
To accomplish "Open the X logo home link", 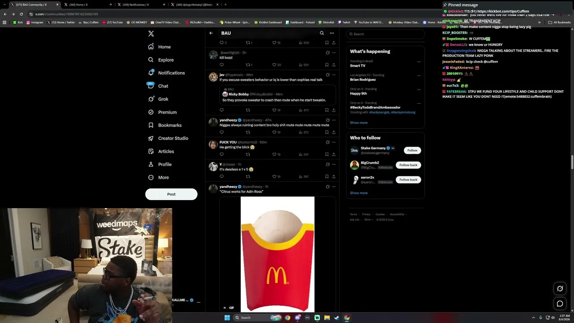I will [151, 34].
